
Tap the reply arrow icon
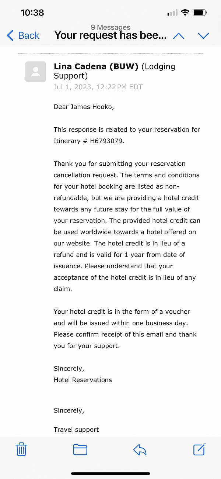(140, 449)
